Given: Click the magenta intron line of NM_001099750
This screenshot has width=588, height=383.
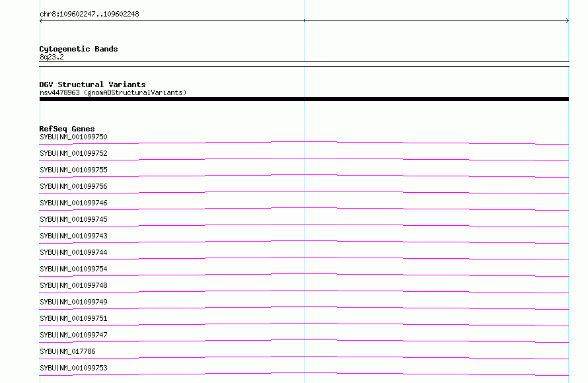Looking at the screenshot, I should pyautogui.click(x=304, y=142).
